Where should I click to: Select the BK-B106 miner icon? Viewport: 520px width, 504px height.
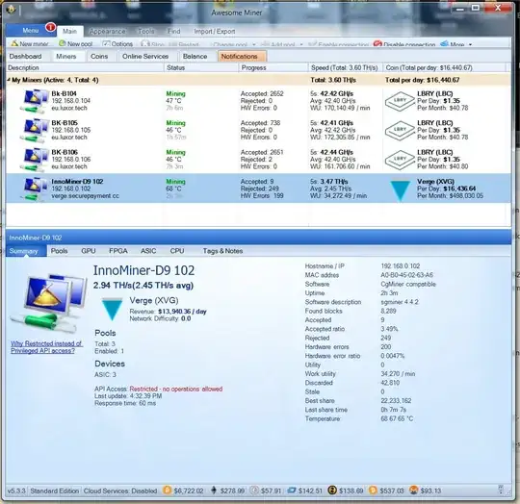click(34, 160)
